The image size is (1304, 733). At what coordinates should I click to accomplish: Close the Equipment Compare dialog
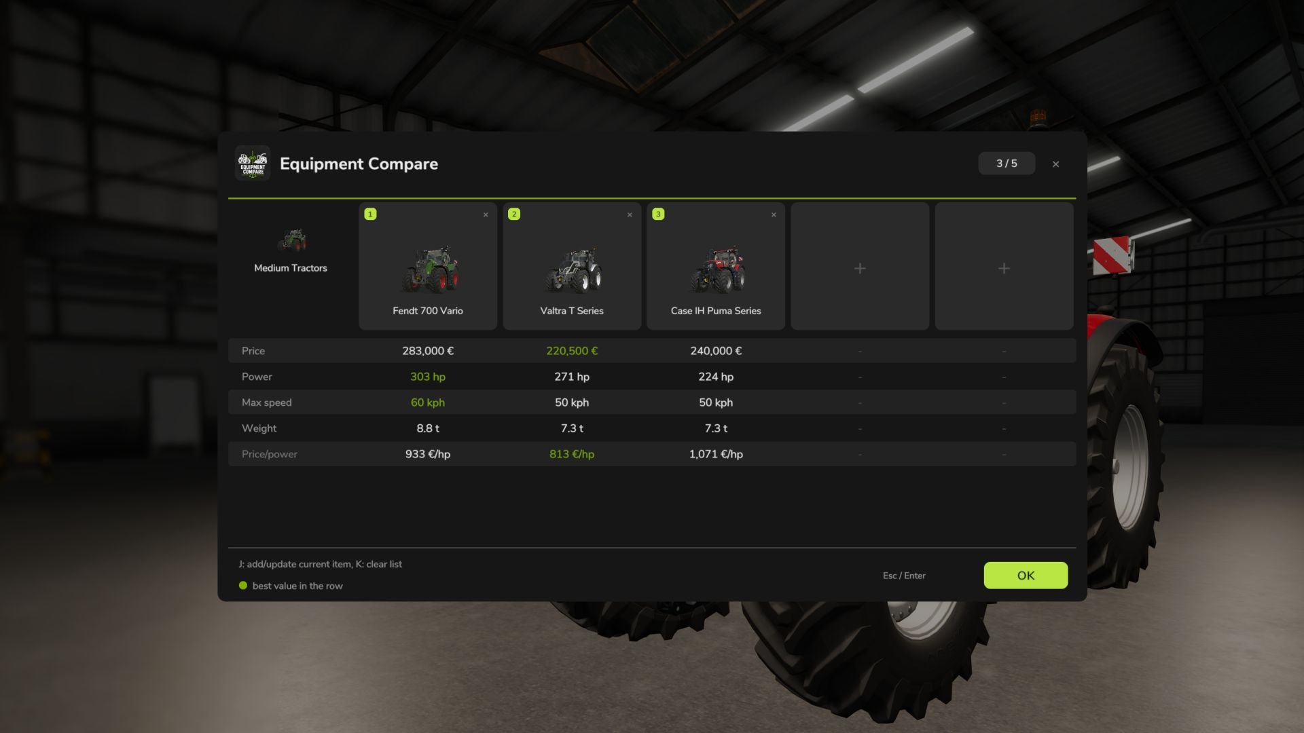coord(1055,164)
